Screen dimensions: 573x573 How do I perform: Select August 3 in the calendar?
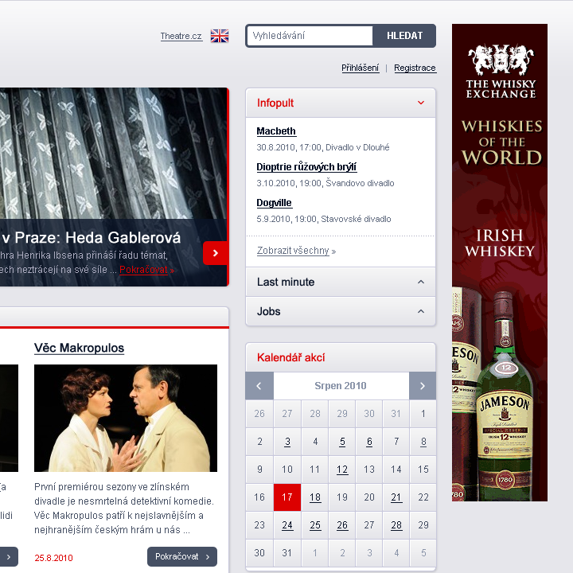[x=287, y=442]
